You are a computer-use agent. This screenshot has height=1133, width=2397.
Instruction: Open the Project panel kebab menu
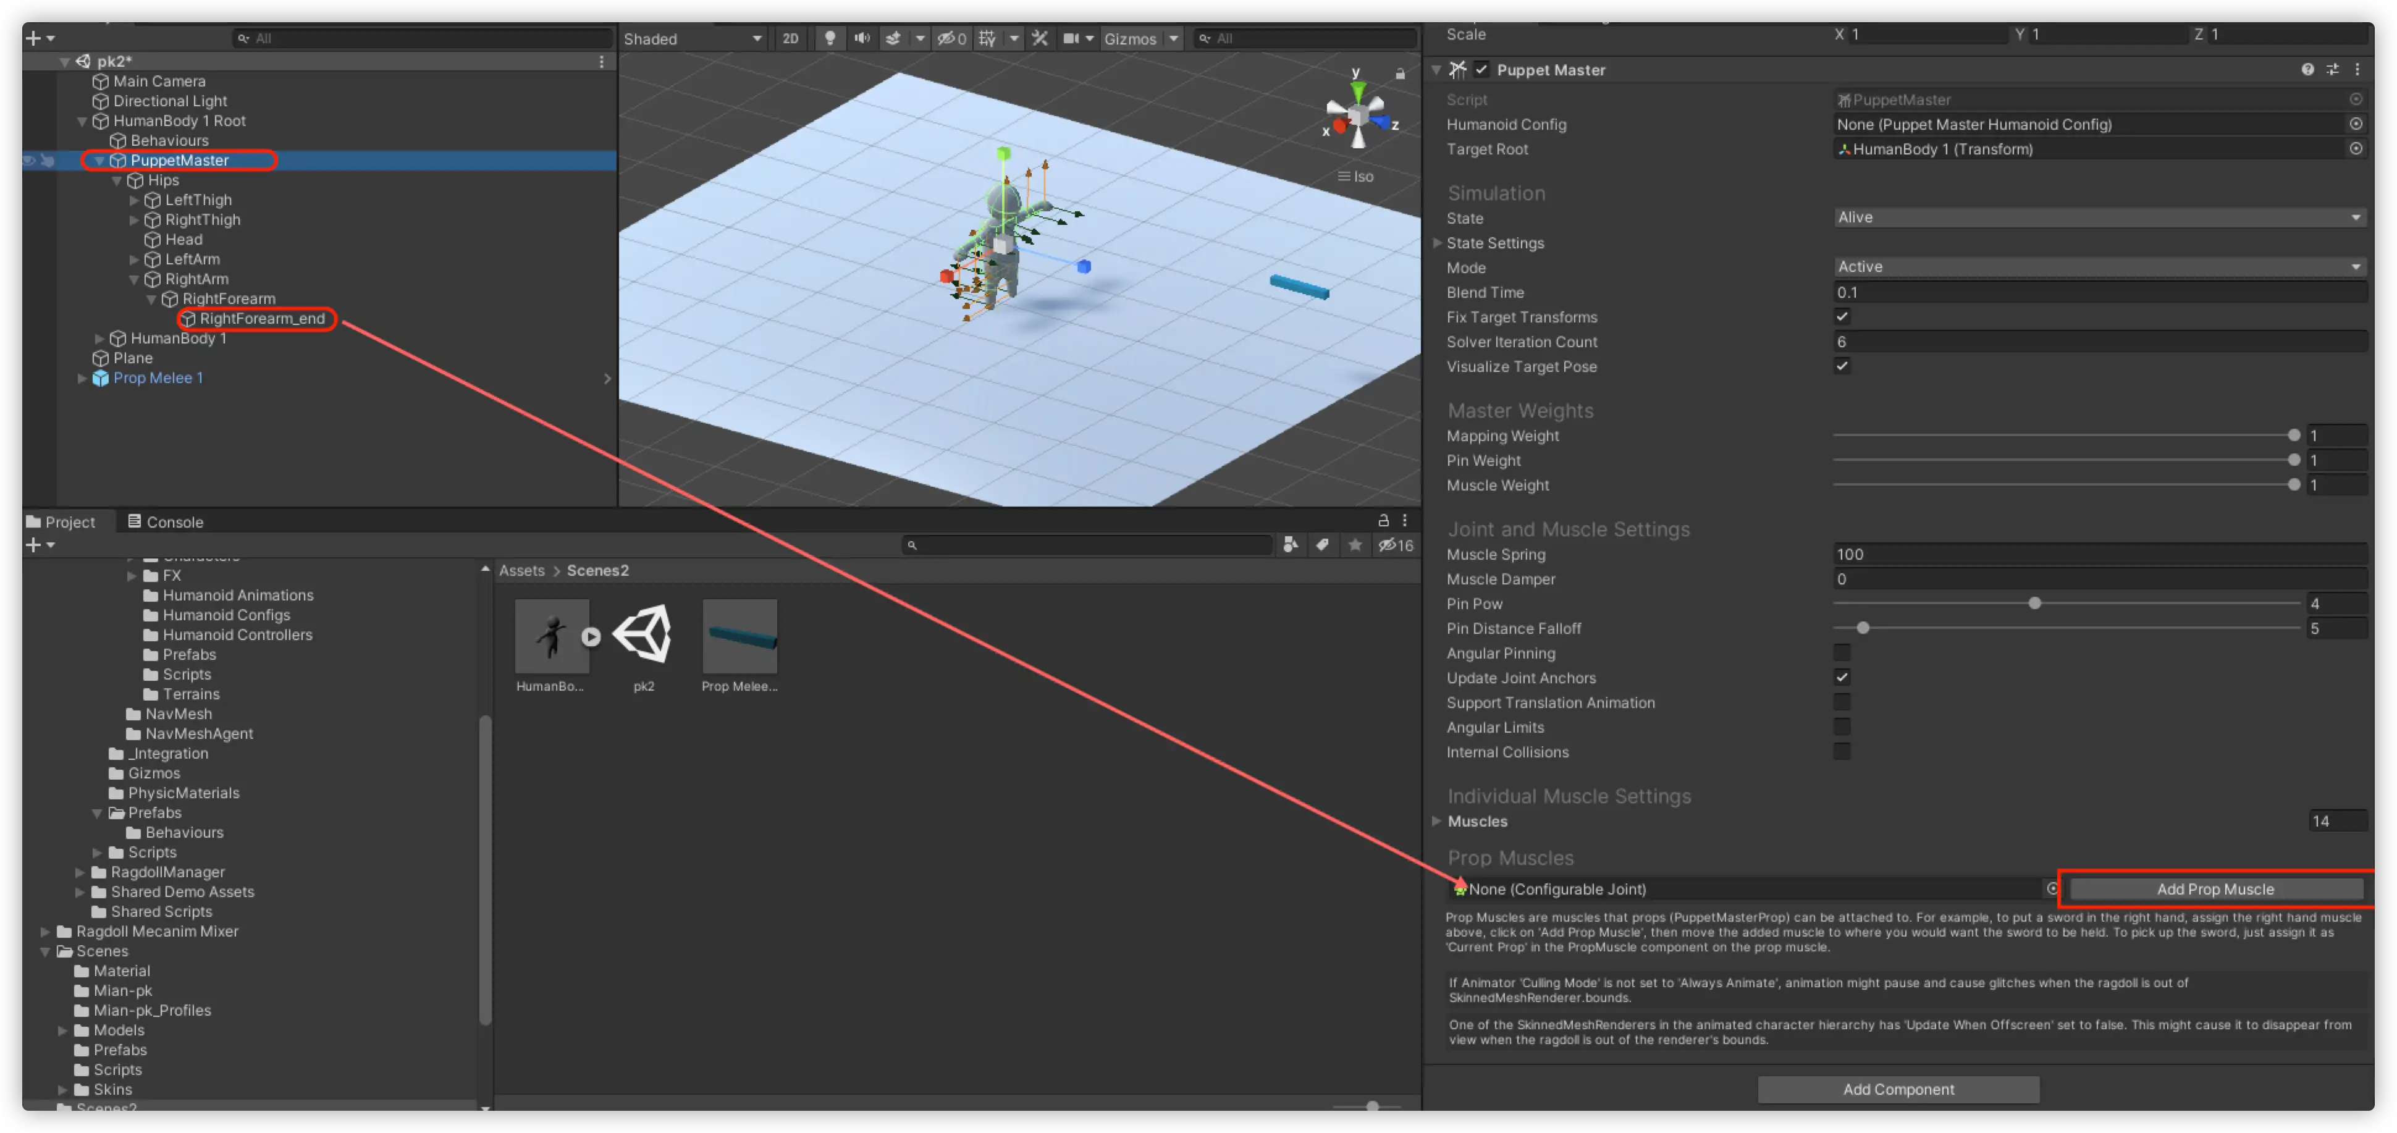(1405, 521)
